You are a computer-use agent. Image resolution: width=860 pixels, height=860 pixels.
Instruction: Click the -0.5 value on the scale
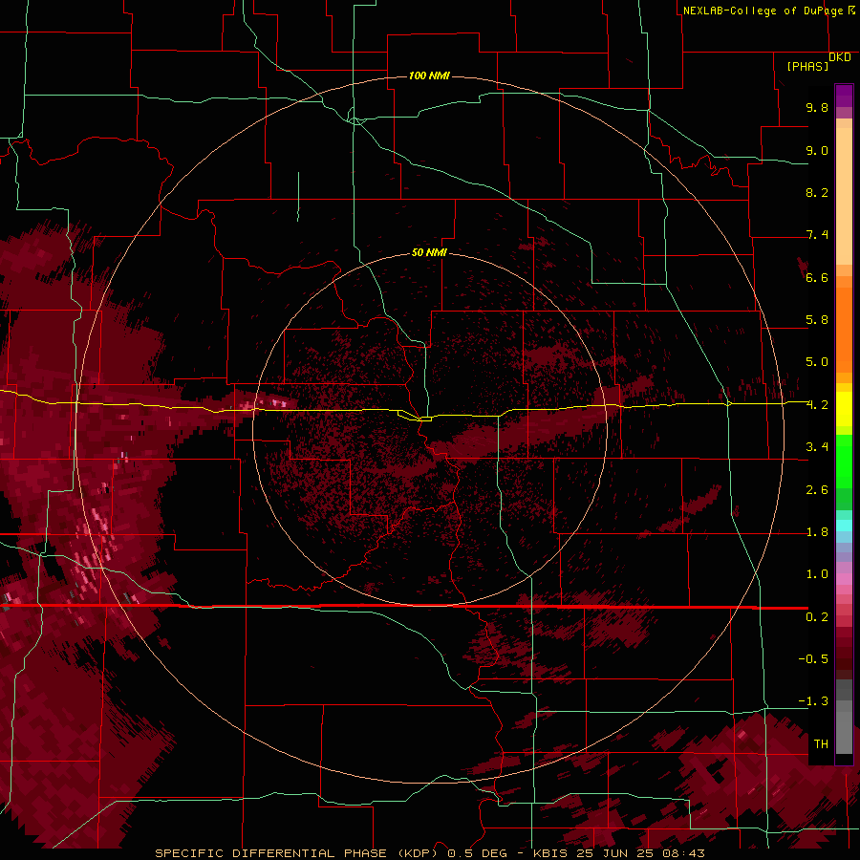[x=813, y=659]
